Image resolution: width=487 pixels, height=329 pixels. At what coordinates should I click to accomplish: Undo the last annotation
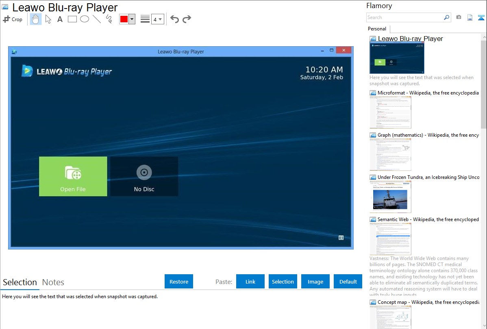click(x=174, y=19)
